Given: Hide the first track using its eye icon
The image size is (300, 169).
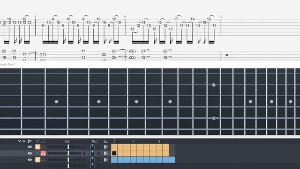Looking at the screenshot, I should point(30,147).
